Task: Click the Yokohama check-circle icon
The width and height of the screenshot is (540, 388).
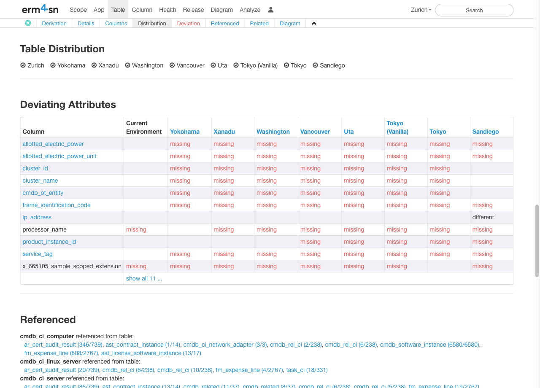Action: click(x=53, y=65)
